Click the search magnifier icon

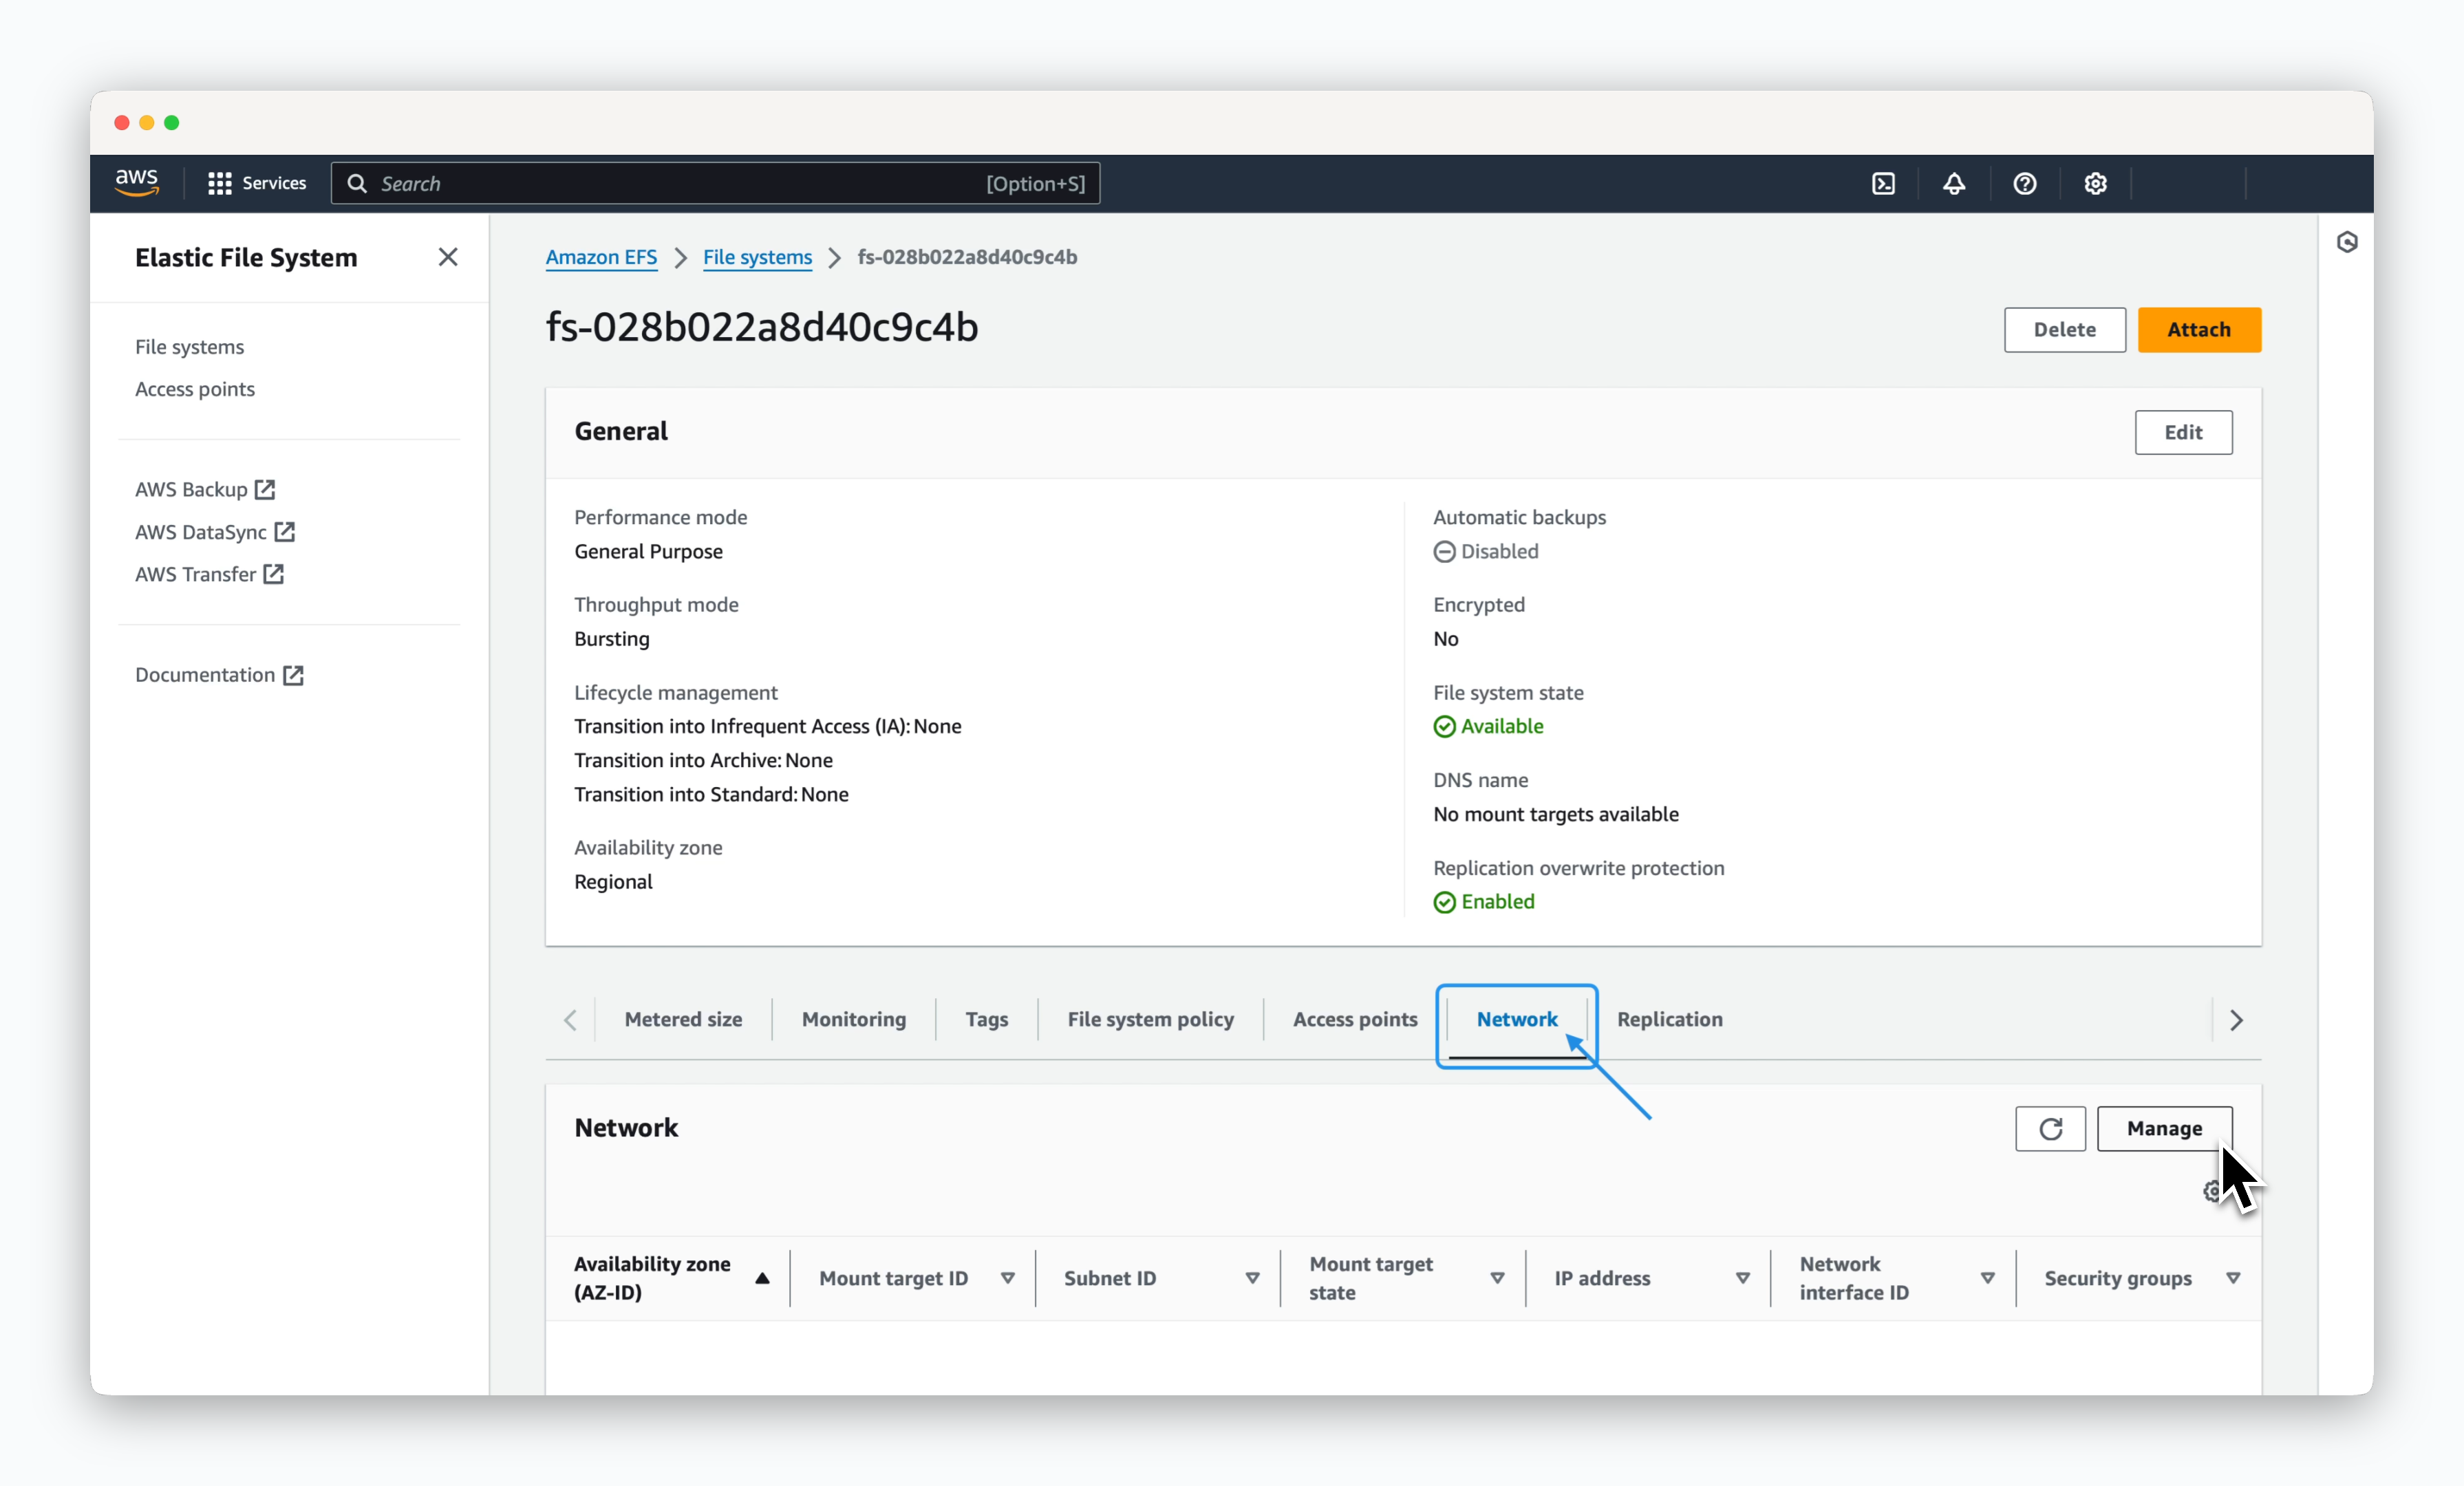pos(357,183)
